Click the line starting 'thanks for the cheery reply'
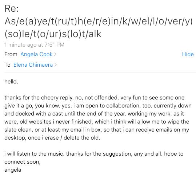The image size is (196, 176). (95, 98)
